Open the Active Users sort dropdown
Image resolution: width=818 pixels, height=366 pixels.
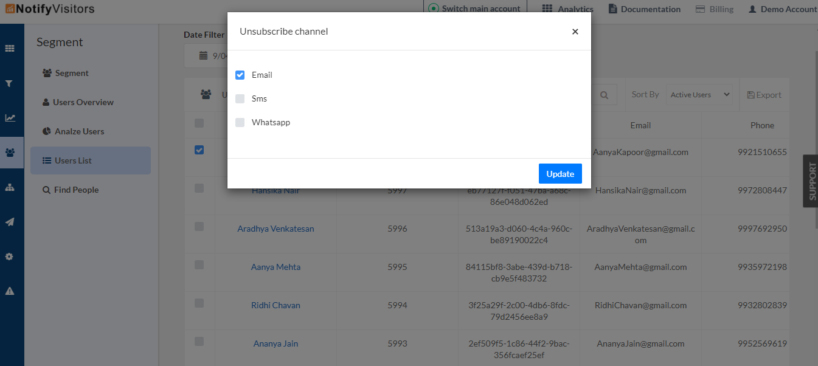[x=699, y=95]
